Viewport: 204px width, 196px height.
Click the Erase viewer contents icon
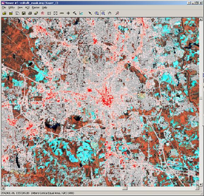click(36, 13)
